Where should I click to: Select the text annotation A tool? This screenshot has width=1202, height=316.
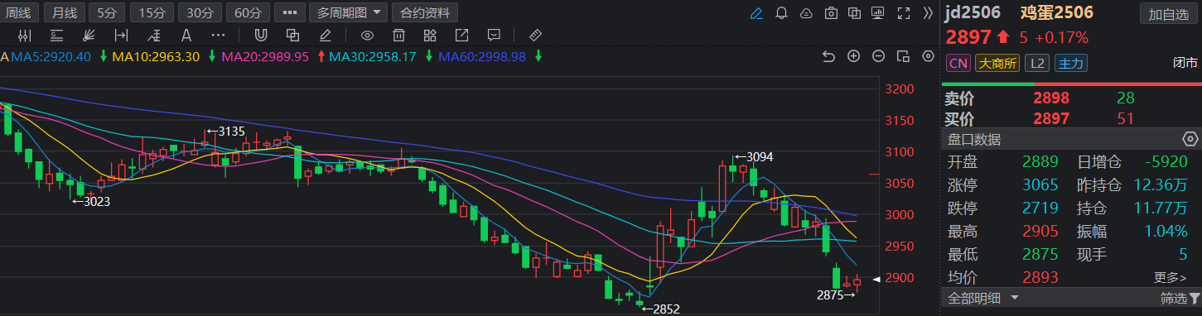[186, 35]
